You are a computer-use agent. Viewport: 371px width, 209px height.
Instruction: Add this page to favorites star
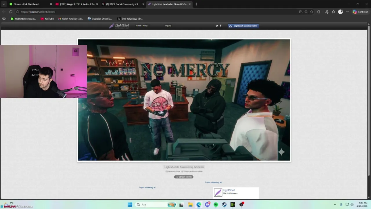click(312, 12)
